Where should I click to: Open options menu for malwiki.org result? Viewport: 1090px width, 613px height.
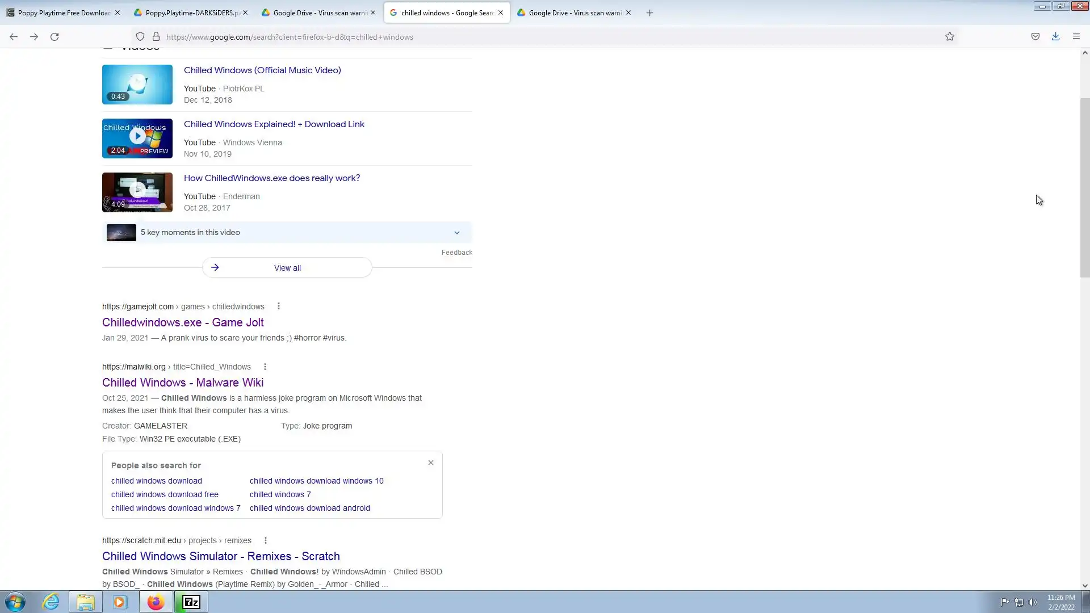pos(265,367)
